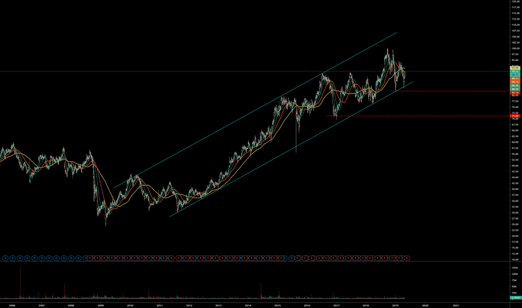This screenshot has width=522, height=308.
Task: Click the 15.00 price axis label
Action: (x=516, y=248)
